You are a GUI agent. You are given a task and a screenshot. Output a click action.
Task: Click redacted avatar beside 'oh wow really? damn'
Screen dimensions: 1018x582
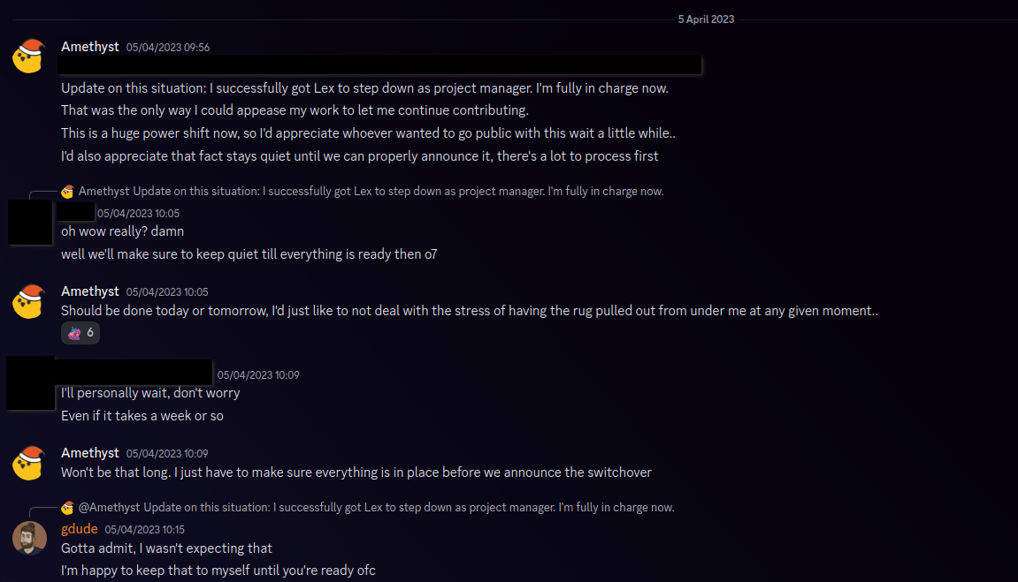(x=30, y=222)
